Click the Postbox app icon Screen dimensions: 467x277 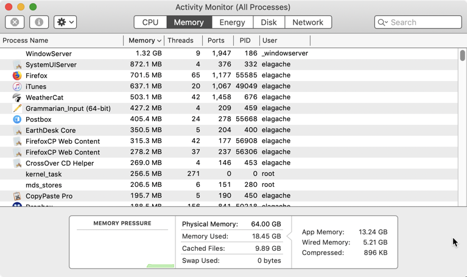[17, 119]
